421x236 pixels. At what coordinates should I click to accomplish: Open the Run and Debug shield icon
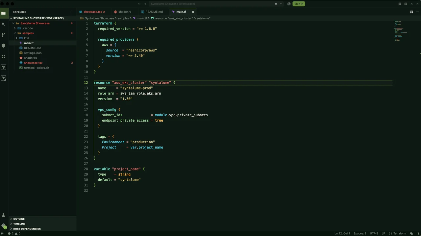click(3, 46)
